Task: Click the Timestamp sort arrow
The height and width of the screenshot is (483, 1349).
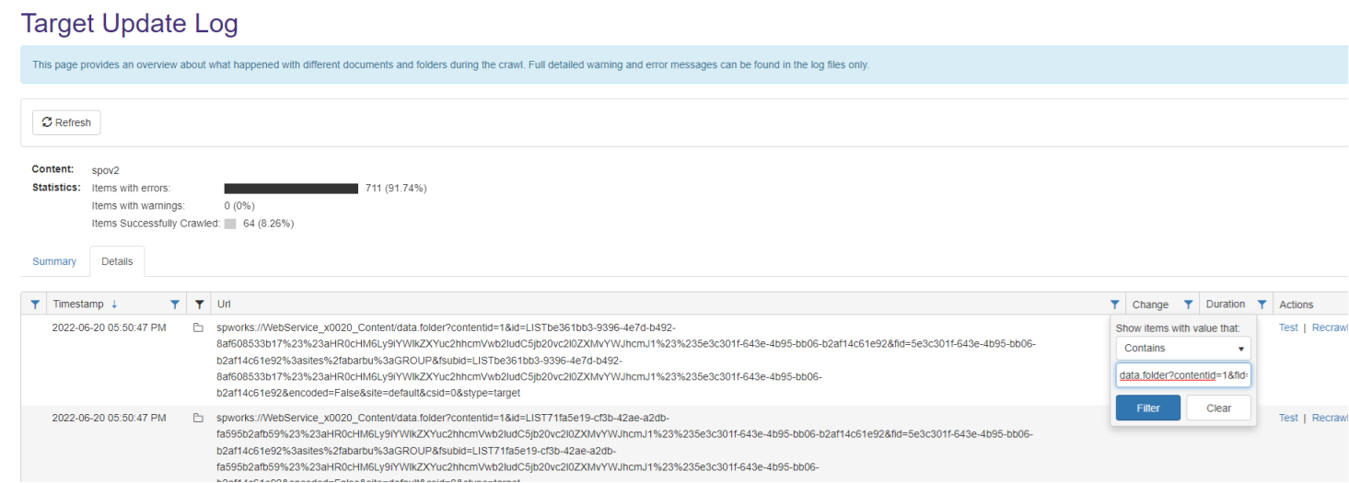Action: (x=114, y=305)
